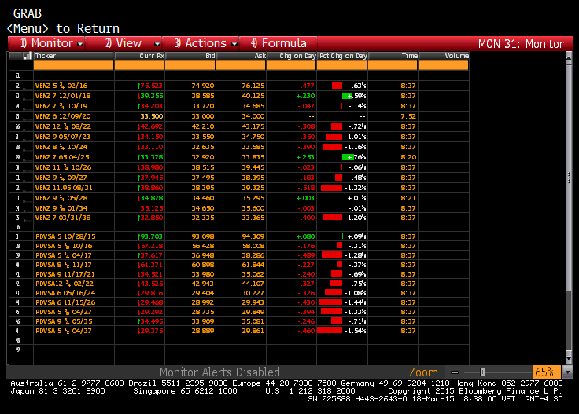Click the Volume column header

tap(444, 56)
